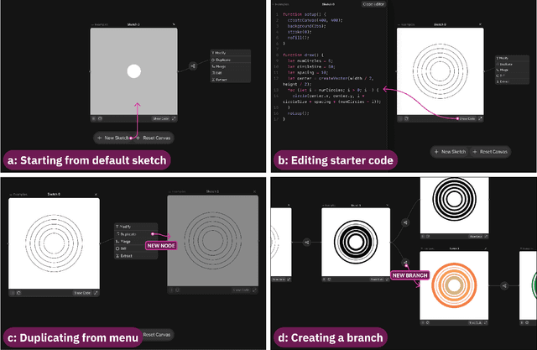Click the branch icon beside the gray default sketch
Screen dimensions: 537x350
(194, 65)
